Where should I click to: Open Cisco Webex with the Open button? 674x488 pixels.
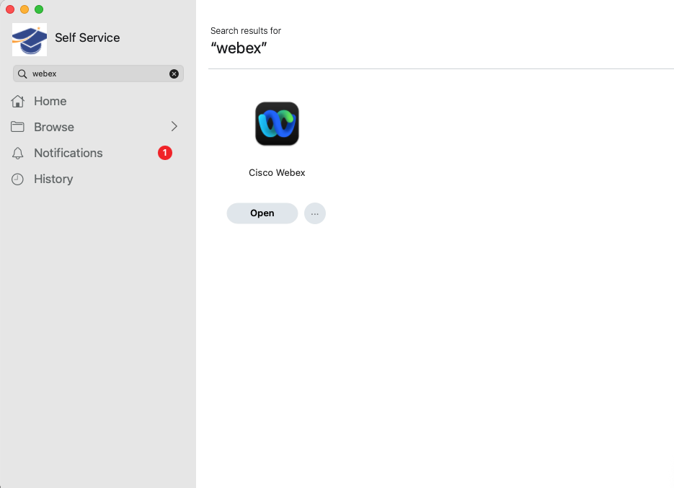pyautogui.click(x=262, y=213)
